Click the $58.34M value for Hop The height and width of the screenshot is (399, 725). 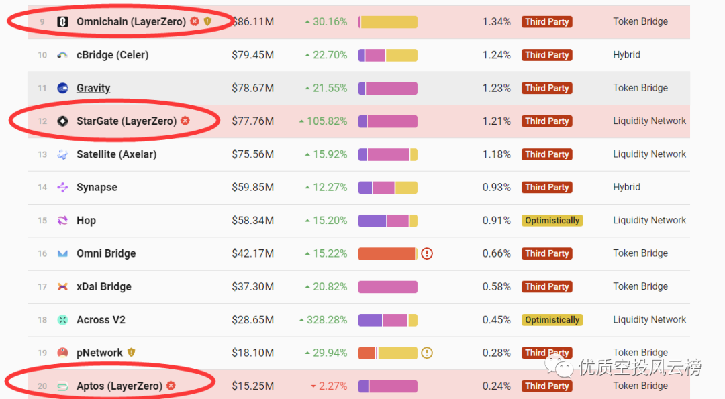253,220
